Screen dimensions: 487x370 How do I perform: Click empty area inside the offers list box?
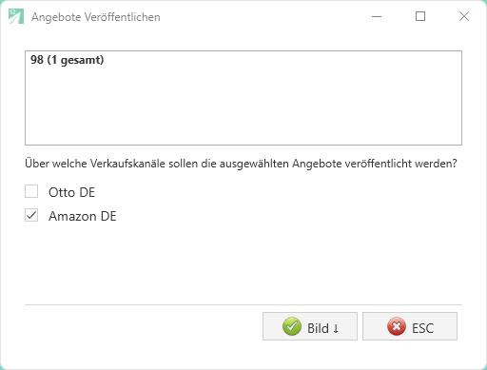coord(243,107)
